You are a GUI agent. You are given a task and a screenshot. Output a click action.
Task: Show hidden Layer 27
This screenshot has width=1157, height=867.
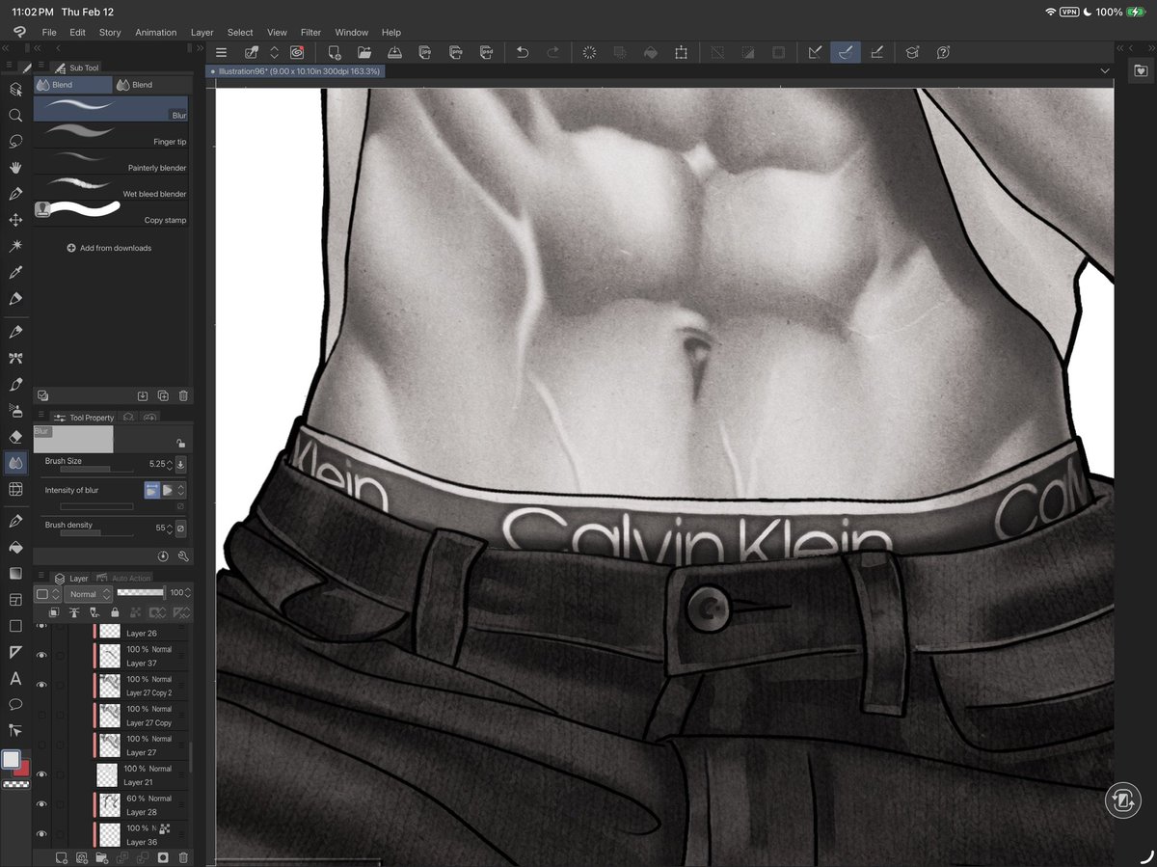41,745
